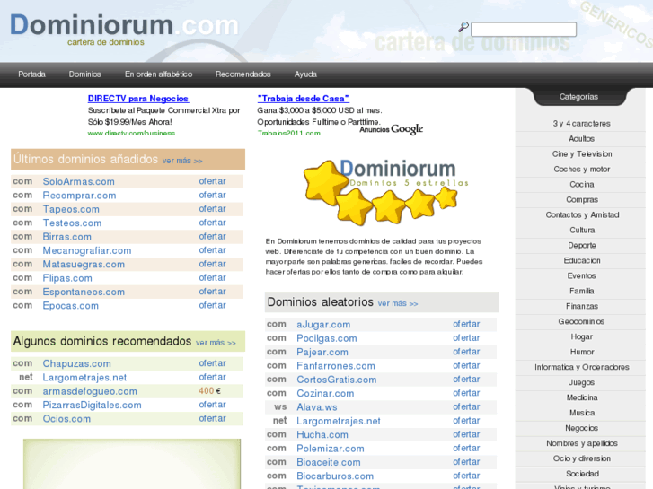Open the armasdefogueo.com domain link
653x489 pixels.
90,391
